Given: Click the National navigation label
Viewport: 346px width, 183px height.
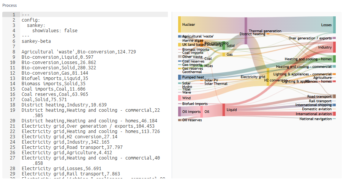Looking at the screenshot, I should [315, 119].
